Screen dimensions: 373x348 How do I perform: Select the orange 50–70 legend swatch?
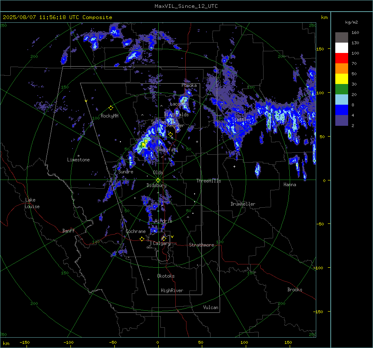[x=342, y=69]
